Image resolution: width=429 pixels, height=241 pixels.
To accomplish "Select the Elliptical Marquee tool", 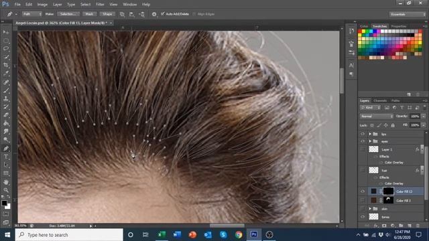I will coord(6,41).
